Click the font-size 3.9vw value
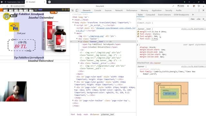 coord(154,39)
